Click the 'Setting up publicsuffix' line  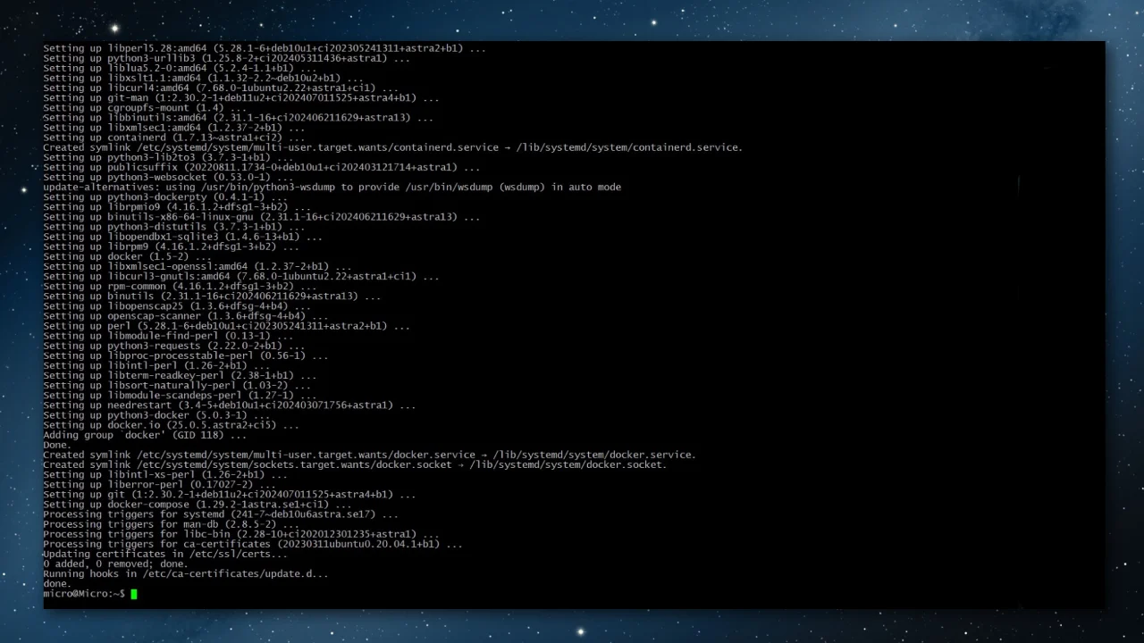pyautogui.click(x=262, y=167)
